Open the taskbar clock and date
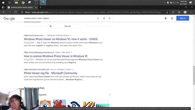 183,3
